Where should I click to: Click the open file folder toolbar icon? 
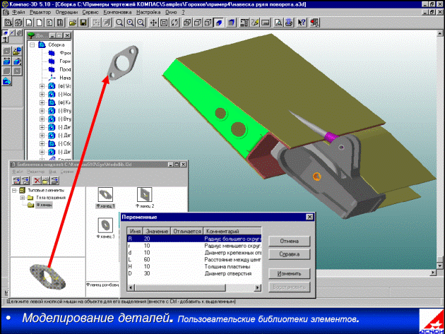[73, 23]
